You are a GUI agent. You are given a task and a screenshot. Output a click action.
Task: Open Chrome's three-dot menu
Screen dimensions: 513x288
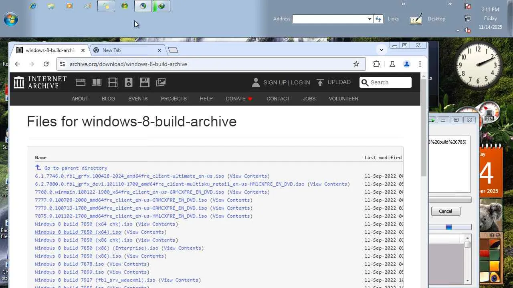420,64
